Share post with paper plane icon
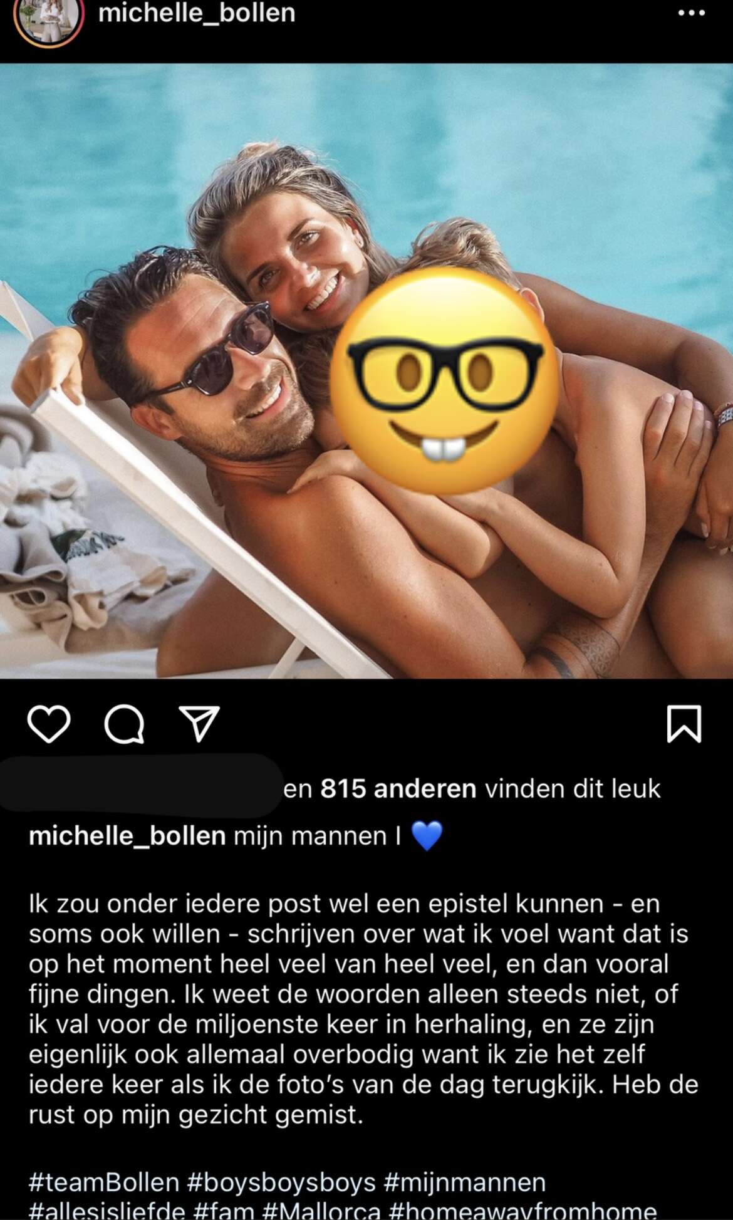733x1220 pixels. (x=199, y=724)
